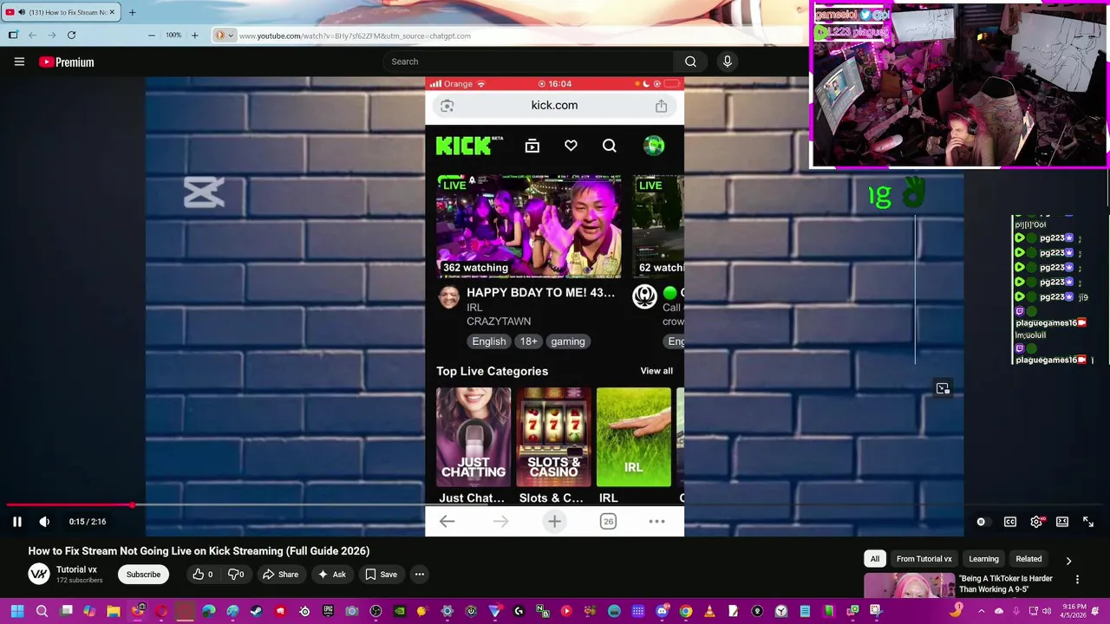This screenshot has height=624, width=1110.
Task: Click the Ask button
Action: pos(331,575)
